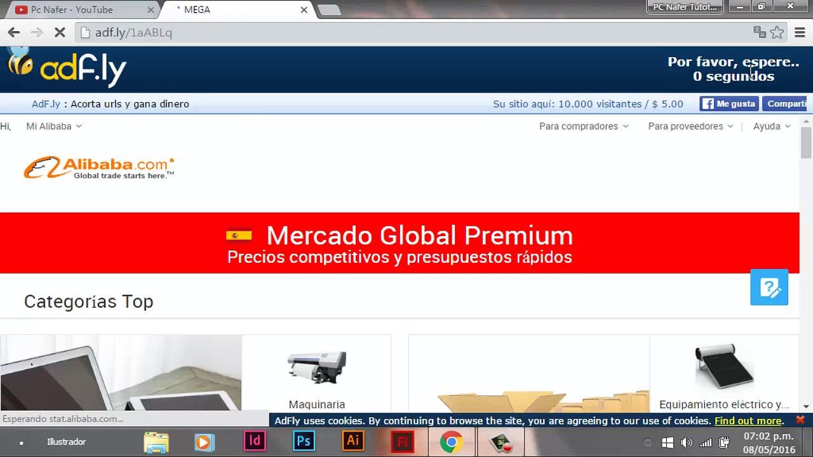The width and height of the screenshot is (813, 457).
Task: Click the taskbar clock and date
Action: click(x=769, y=443)
